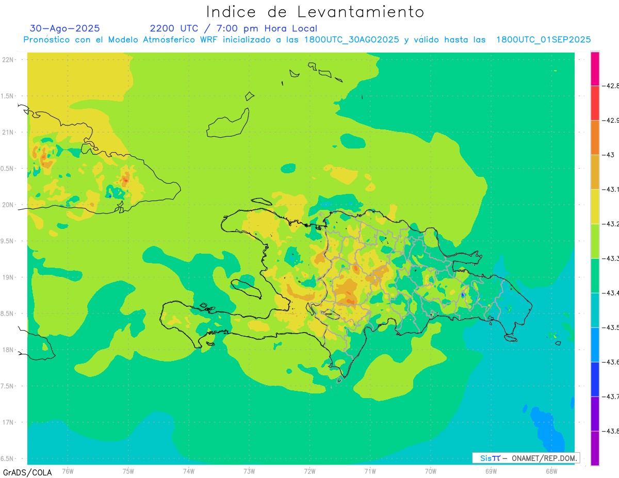Click the legend value '-43.7'
Image resolution: width=619 pixels, height=478 pixels.
click(611, 397)
